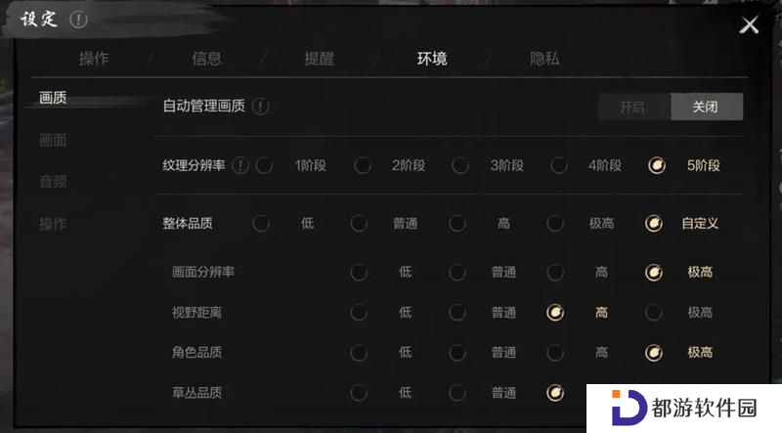782x433 pixels.
Task: Close the settings panel with X
Action: pyautogui.click(x=749, y=24)
